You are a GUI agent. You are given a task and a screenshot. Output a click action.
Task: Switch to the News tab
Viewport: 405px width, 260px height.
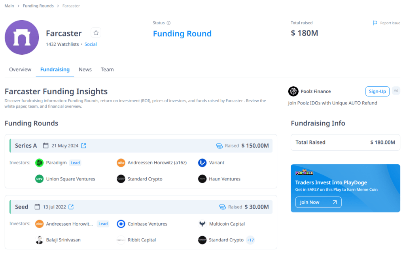point(85,69)
